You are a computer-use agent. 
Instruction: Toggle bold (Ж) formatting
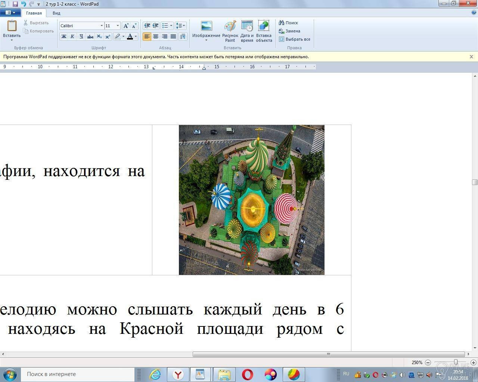(x=64, y=37)
